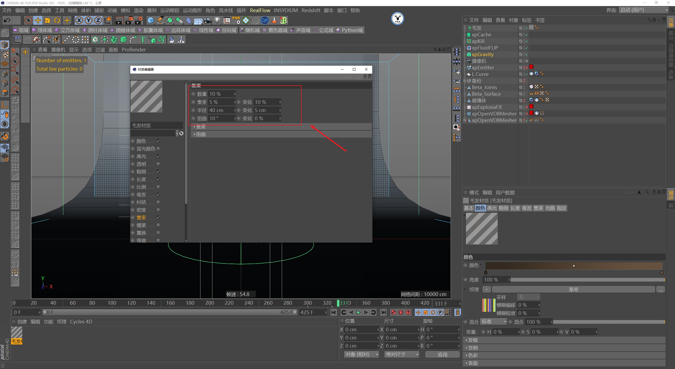675x369 pixels.
Task: Click the record keyframe red button
Action: [393, 312]
